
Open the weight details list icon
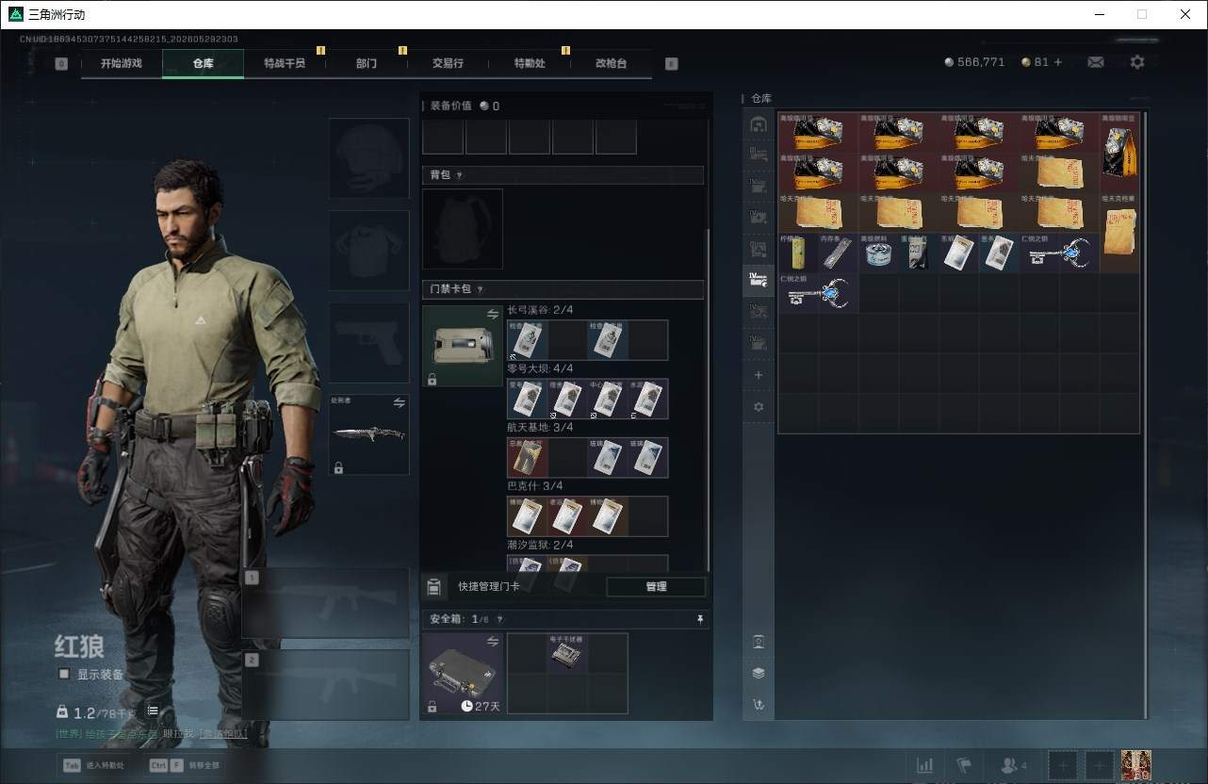click(x=153, y=711)
